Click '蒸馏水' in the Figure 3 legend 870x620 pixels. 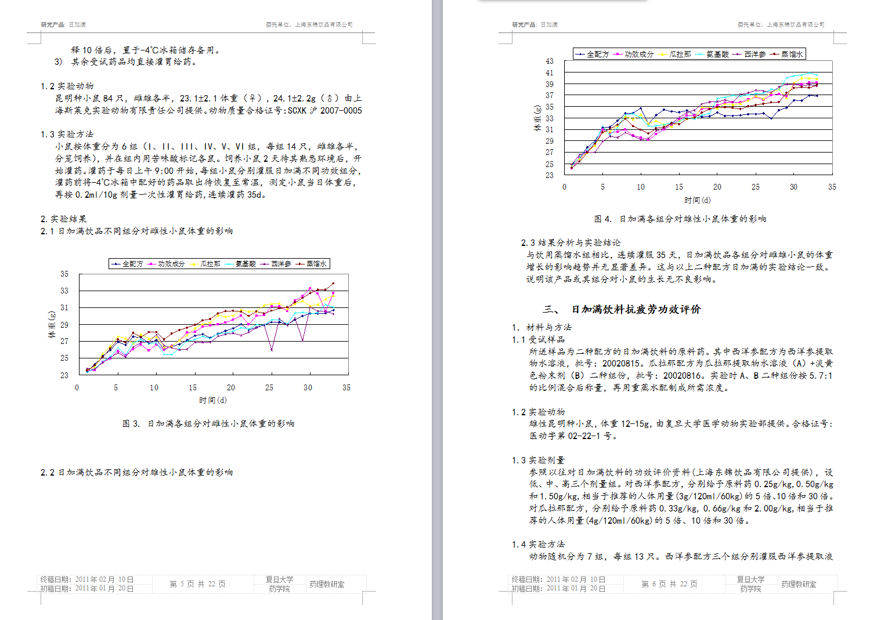[x=316, y=264]
